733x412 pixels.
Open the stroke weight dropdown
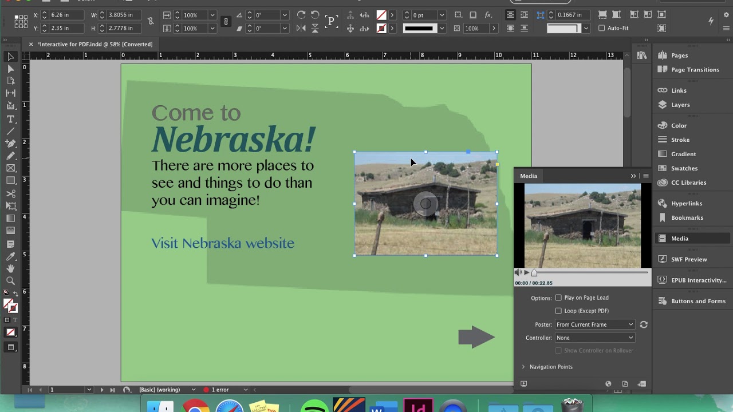(442, 15)
